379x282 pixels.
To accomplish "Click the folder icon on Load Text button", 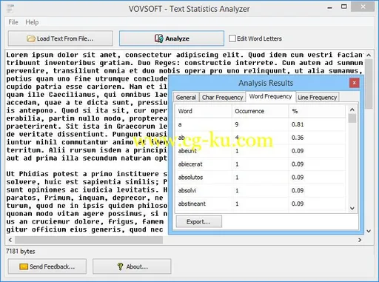I will pos(31,38).
